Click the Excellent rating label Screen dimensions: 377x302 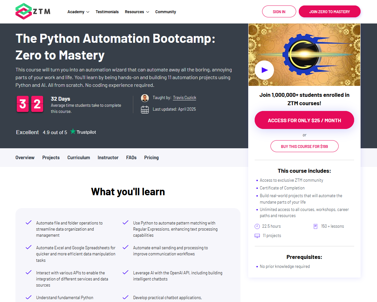pyautogui.click(x=27, y=132)
